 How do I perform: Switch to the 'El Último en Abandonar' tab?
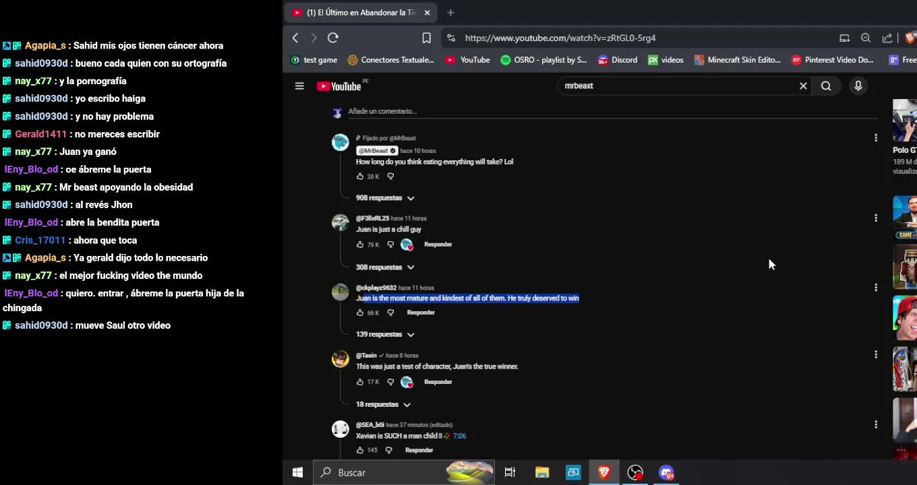pyautogui.click(x=361, y=13)
